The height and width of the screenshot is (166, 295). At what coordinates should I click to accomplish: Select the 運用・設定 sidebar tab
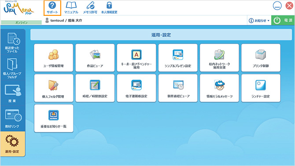(12, 144)
